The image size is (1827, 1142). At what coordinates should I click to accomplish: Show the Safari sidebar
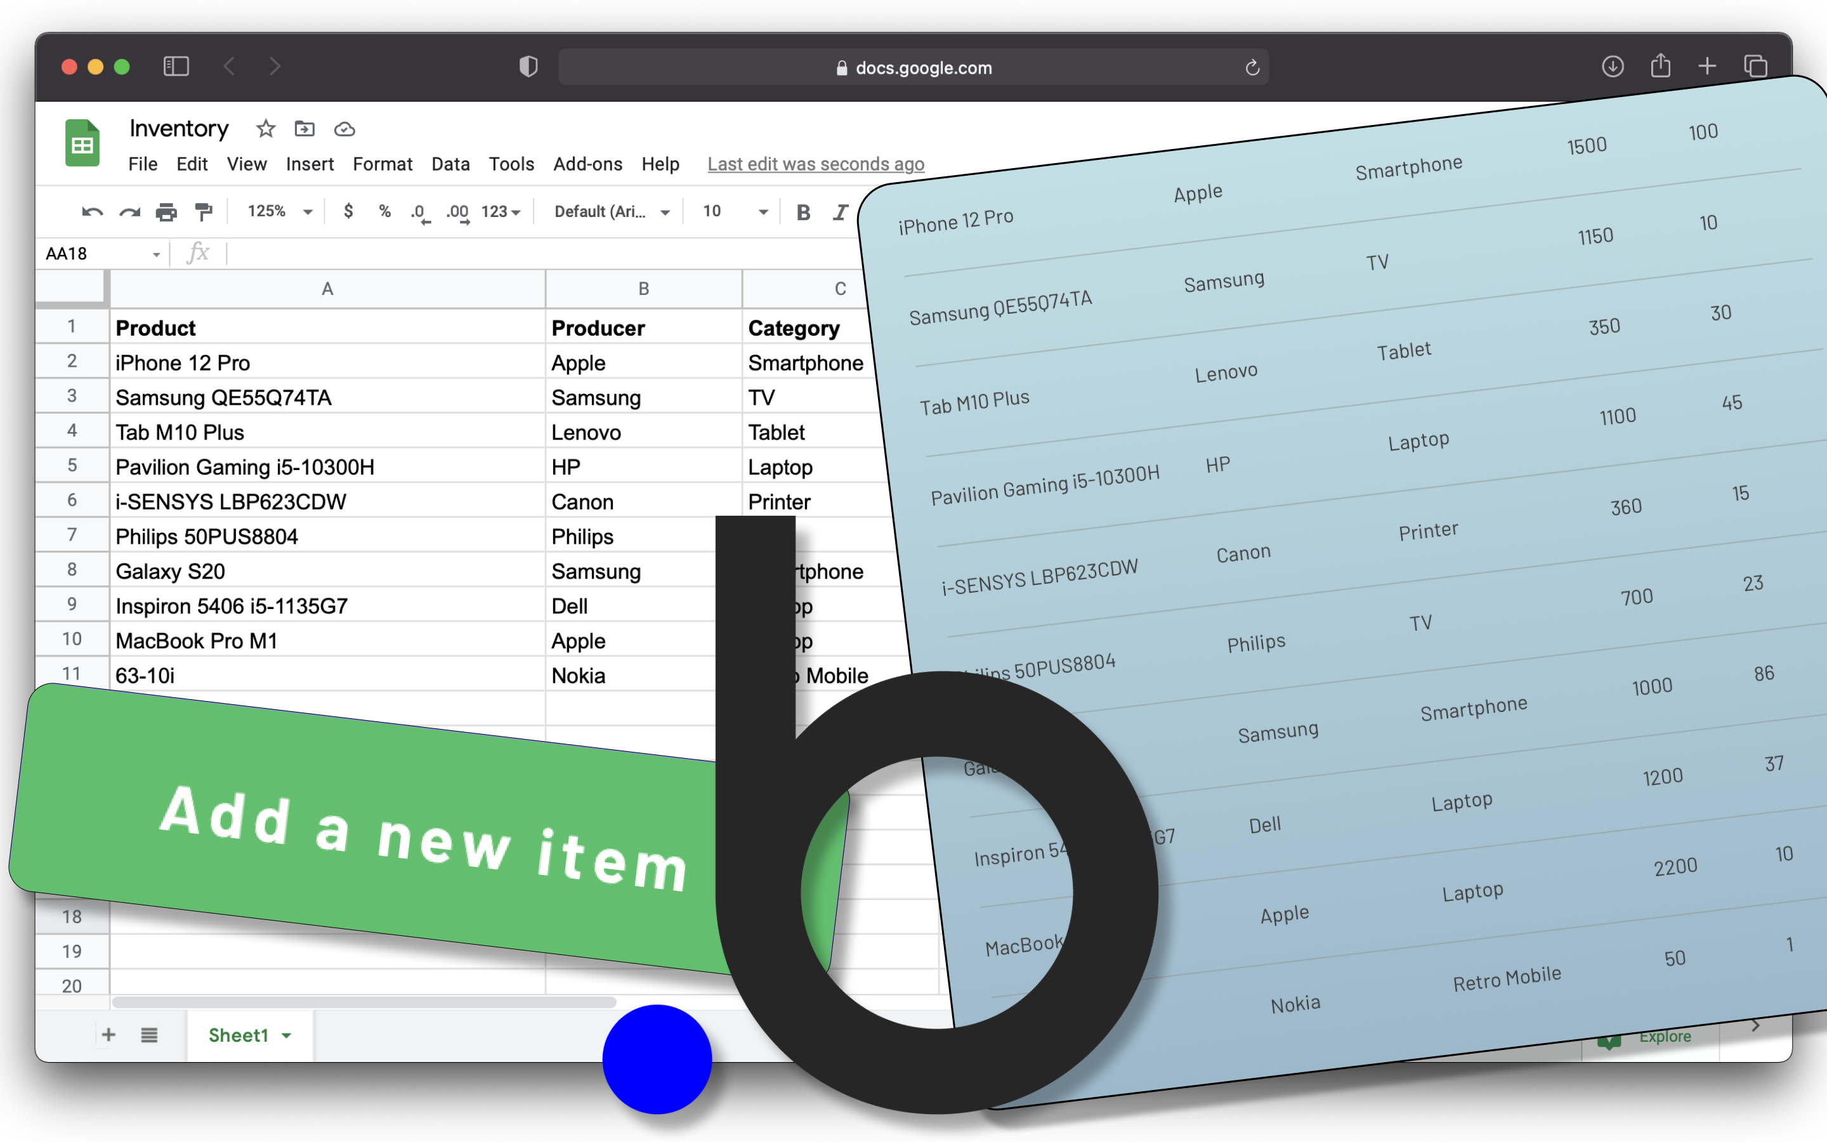tap(176, 67)
